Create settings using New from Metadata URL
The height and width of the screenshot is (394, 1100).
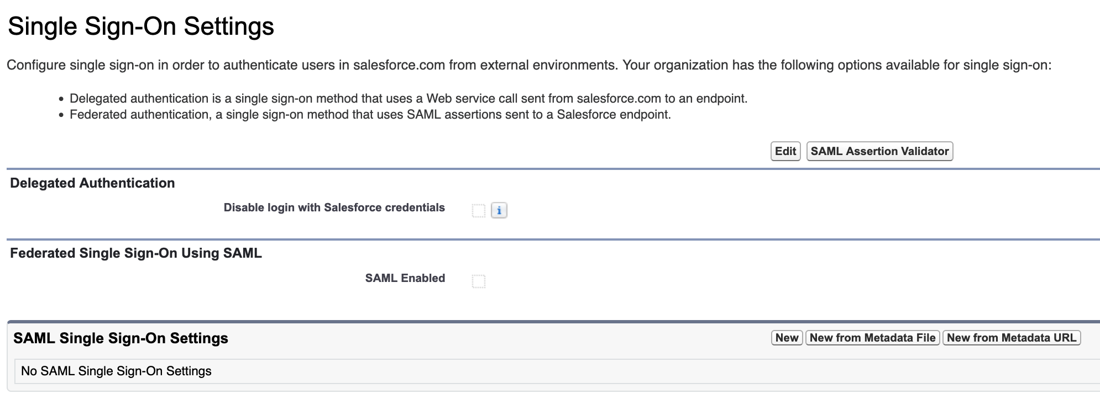pyautogui.click(x=1012, y=337)
